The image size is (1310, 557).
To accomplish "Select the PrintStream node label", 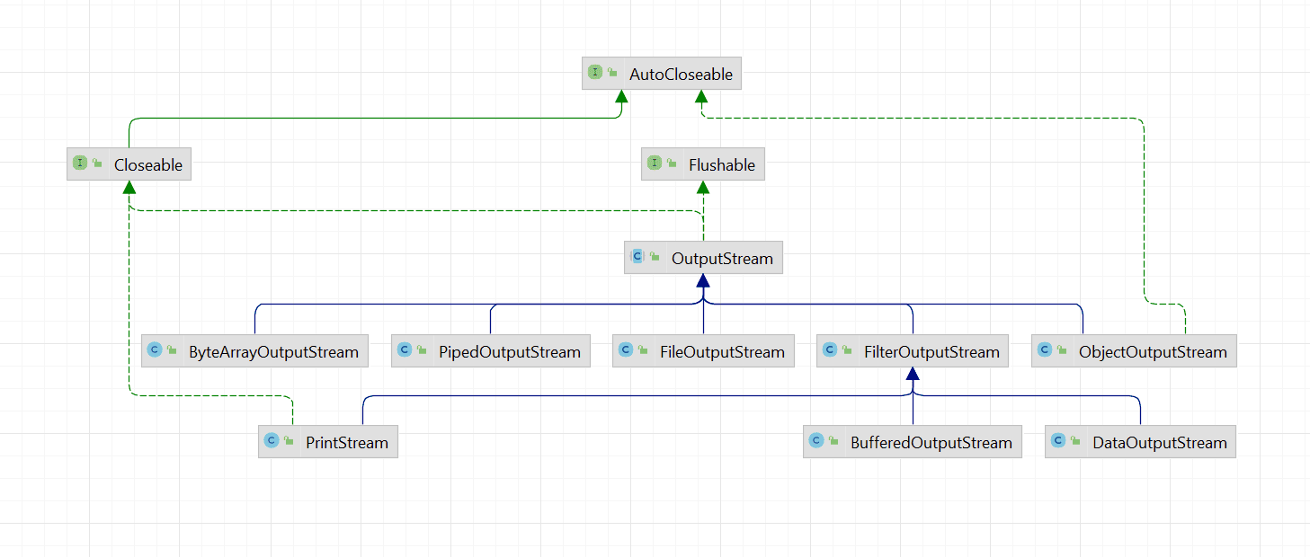I will (346, 443).
